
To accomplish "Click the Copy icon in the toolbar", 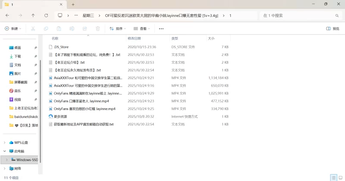I will [x=46, y=28].
